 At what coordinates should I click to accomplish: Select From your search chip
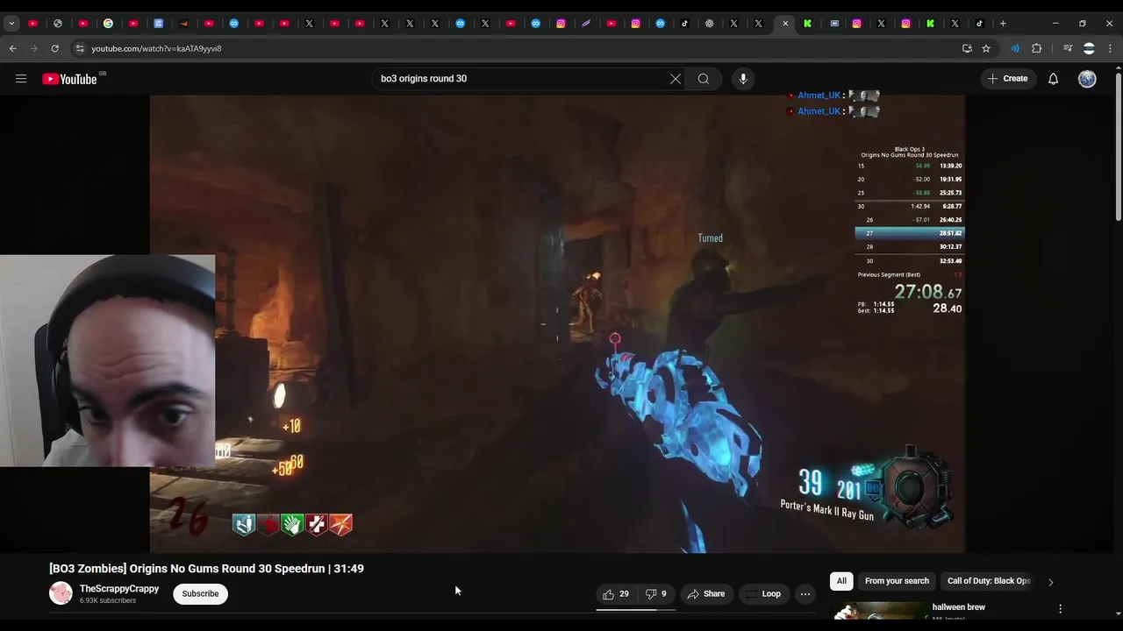tap(897, 581)
